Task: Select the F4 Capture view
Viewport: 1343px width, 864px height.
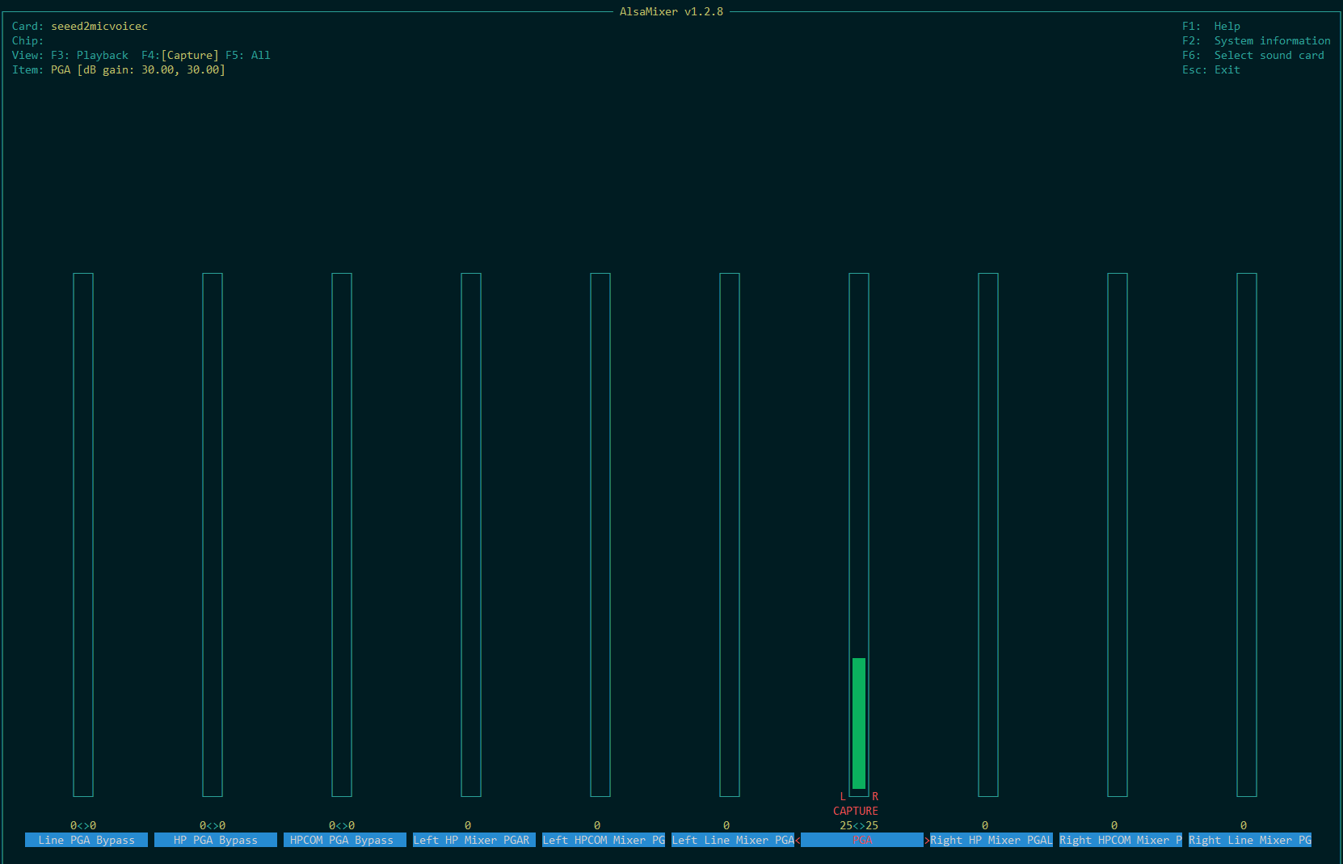Action: coord(180,56)
